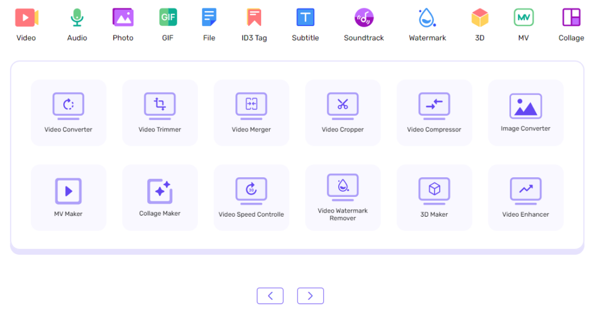
Task: Switch to the Audio category
Action: (x=77, y=24)
